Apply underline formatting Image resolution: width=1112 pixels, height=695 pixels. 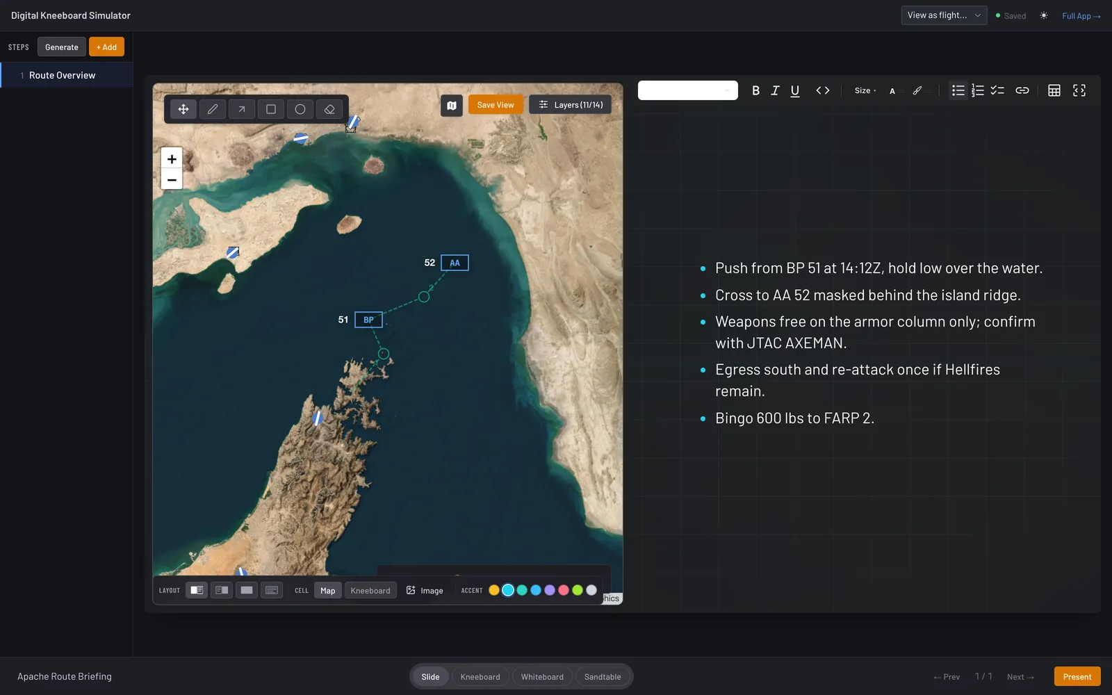795,90
